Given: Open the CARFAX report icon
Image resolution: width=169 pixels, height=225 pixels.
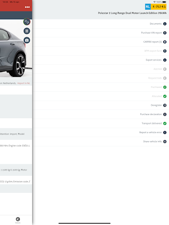Looking at the screenshot, I should tap(165, 42).
